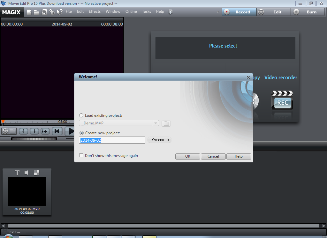Open Help from the Welcome dialog
The image size is (327, 238).
coord(239,156)
